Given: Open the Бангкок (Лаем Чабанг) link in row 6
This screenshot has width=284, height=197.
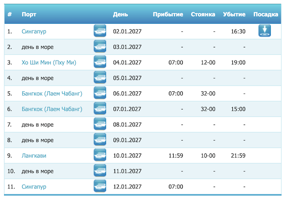Looking at the screenshot, I should click(x=52, y=109).
